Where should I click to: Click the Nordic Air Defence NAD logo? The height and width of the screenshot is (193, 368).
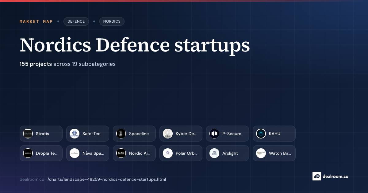pyautogui.click(x=121, y=153)
